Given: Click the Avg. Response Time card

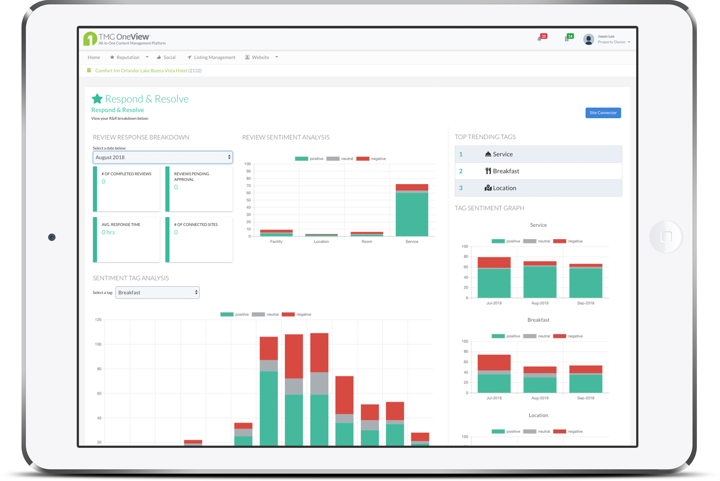Looking at the screenshot, I should point(127,240).
